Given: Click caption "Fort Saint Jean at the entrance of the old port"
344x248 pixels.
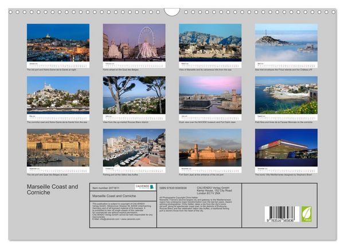Looking at the screenshot, I should [x=201, y=175].
